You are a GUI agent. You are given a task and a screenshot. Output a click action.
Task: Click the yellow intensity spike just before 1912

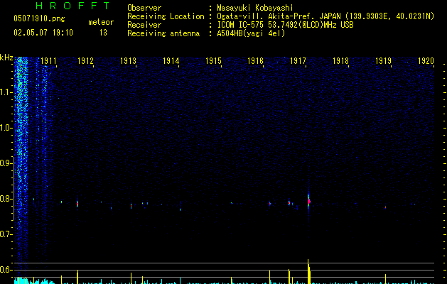pyautogui.click(x=77, y=277)
